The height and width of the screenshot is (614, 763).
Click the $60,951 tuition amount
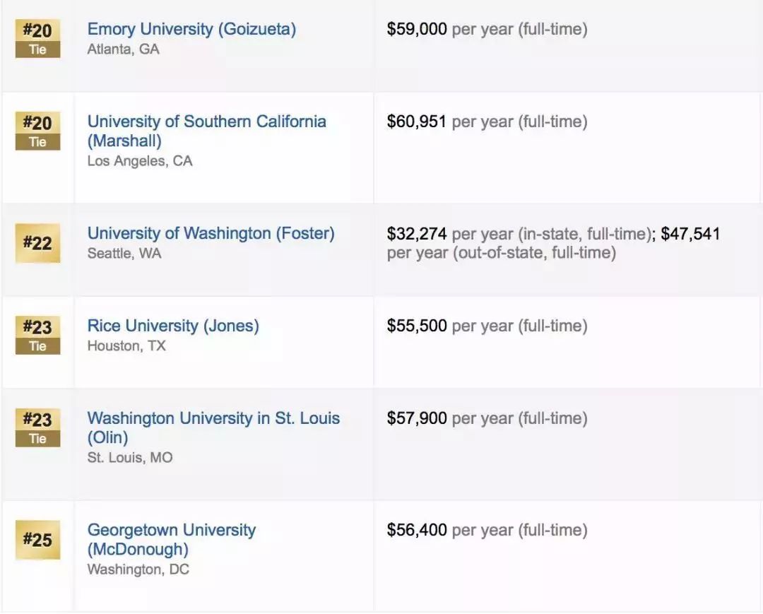click(x=417, y=122)
